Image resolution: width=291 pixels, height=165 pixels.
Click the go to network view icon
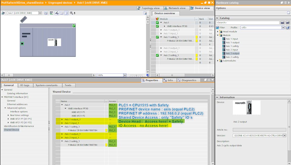click(x=3, y=13)
